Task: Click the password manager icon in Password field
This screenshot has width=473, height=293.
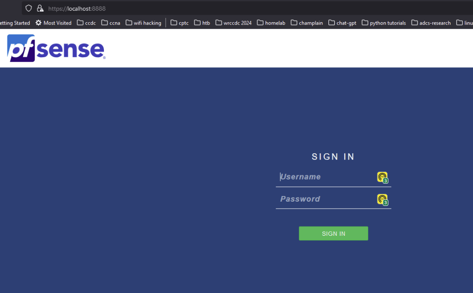Action: (382, 199)
